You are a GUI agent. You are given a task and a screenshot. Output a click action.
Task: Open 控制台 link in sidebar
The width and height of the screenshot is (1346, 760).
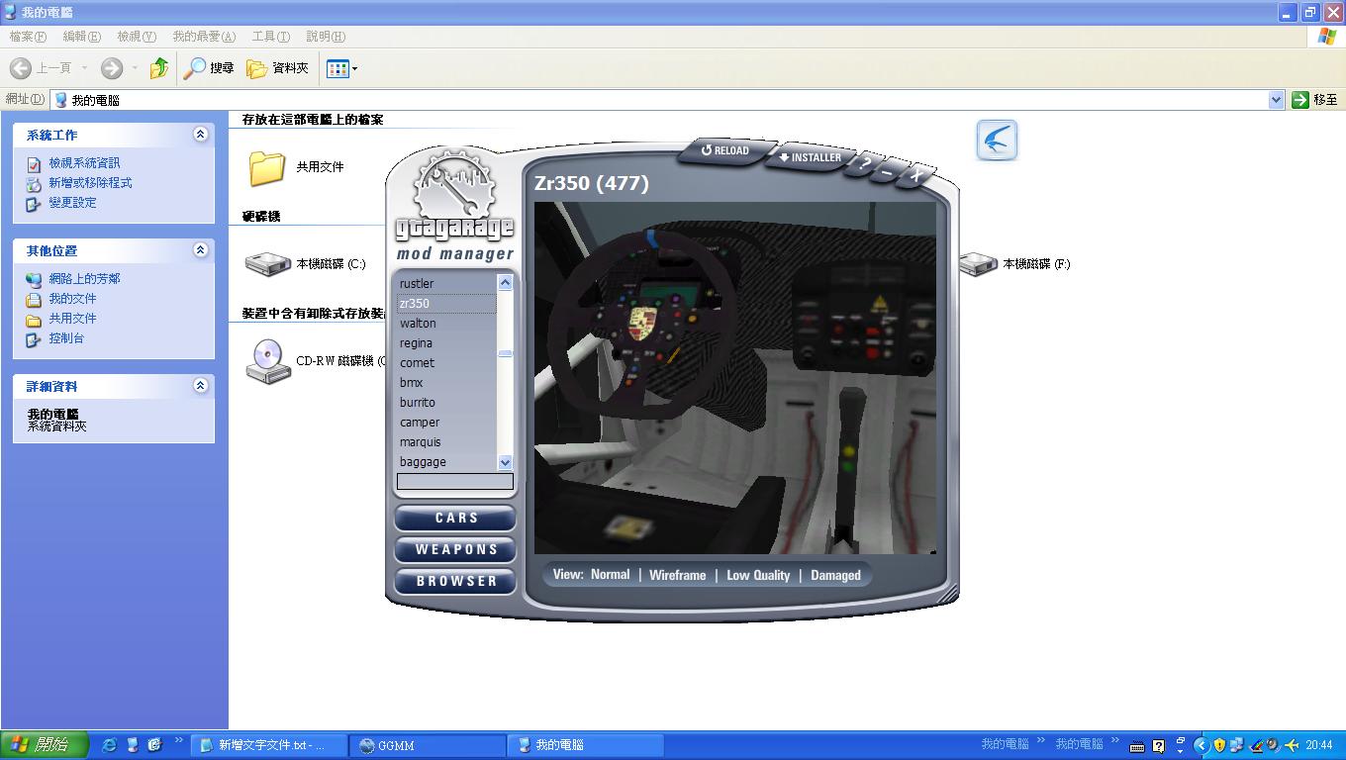click(x=66, y=338)
